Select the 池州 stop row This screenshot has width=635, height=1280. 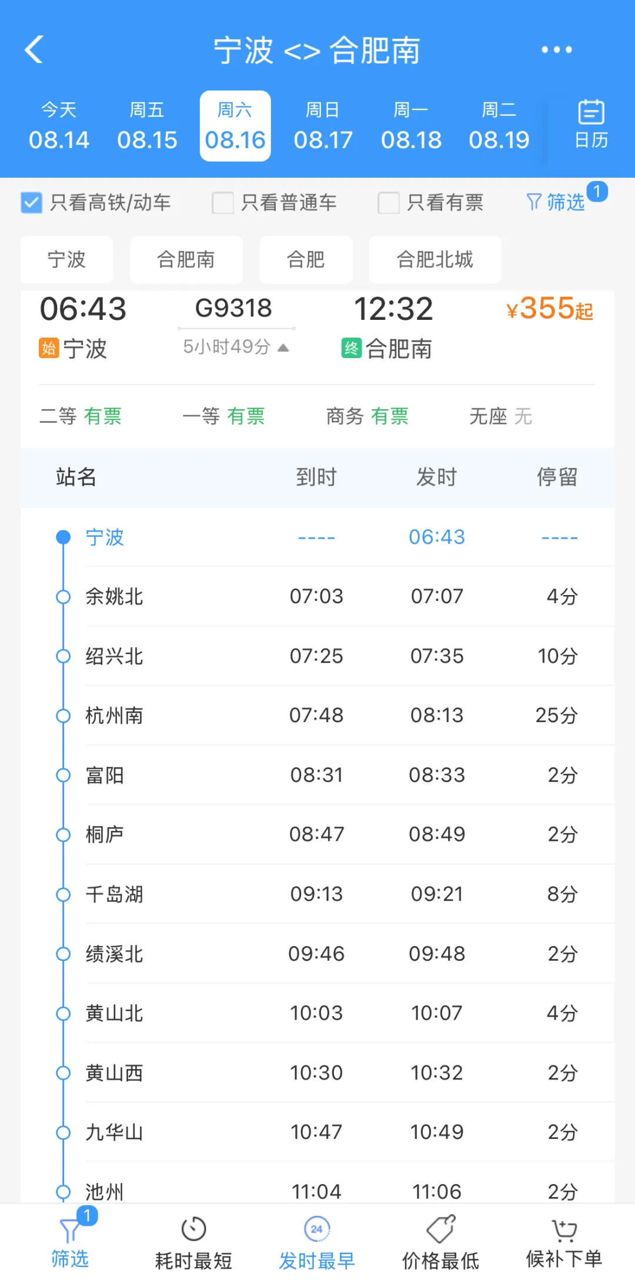[x=317, y=1183]
